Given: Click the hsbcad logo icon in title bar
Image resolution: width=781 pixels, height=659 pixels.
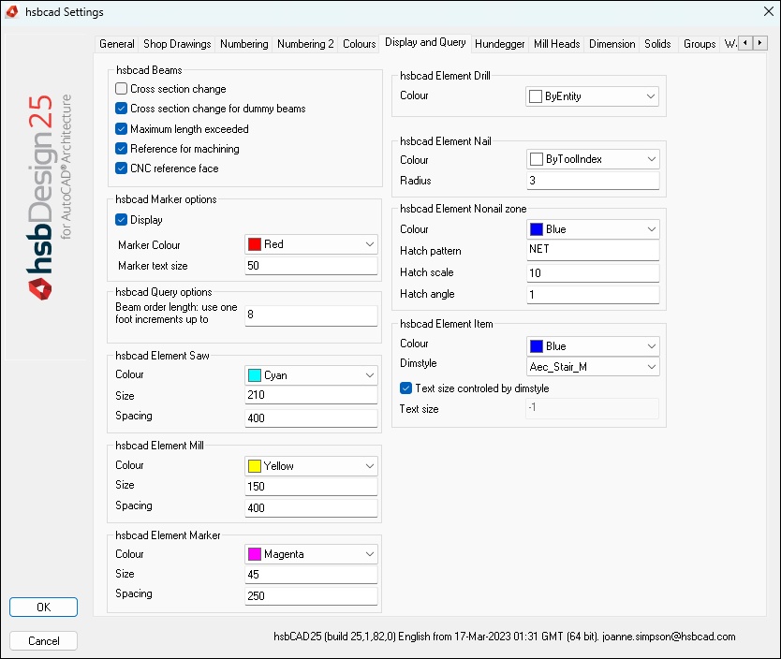Looking at the screenshot, I should click(12, 11).
